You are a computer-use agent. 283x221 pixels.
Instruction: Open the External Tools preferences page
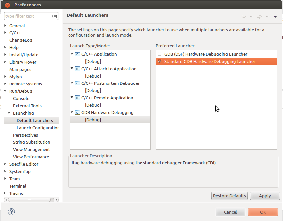pos(27,106)
